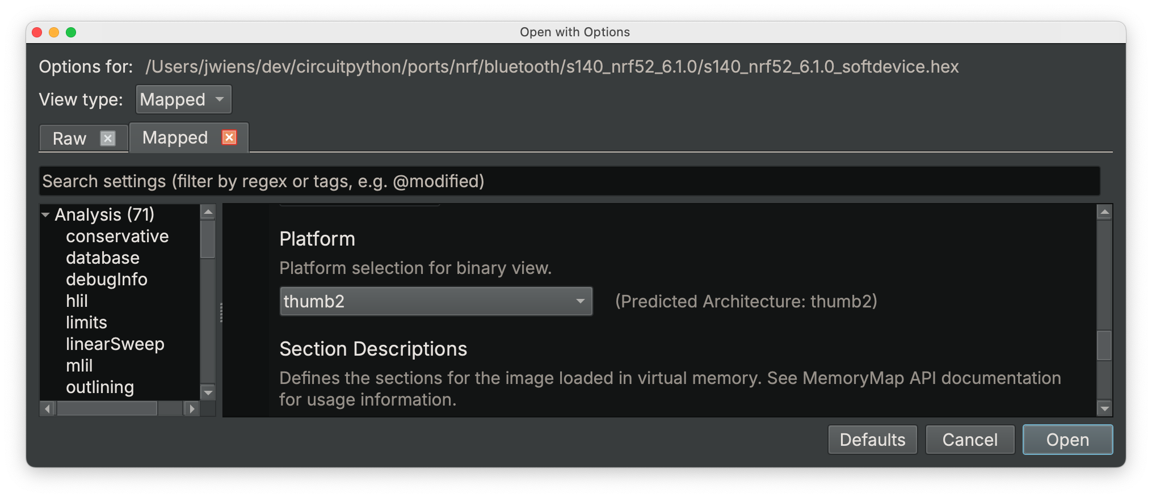
Task: Close the Mapped tab via red X icon
Action: pyautogui.click(x=229, y=137)
